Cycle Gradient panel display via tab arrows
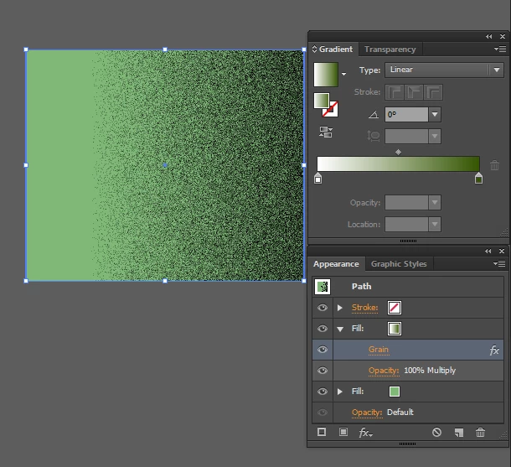This screenshot has height=467, width=511. click(314, 49)
